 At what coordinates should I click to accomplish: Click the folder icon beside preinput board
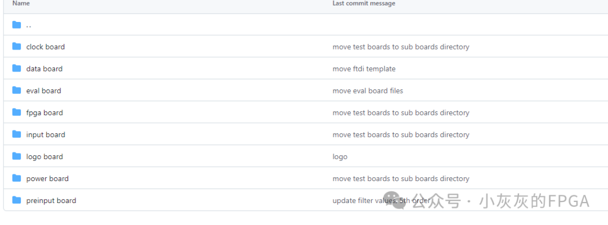click(17, 200)
